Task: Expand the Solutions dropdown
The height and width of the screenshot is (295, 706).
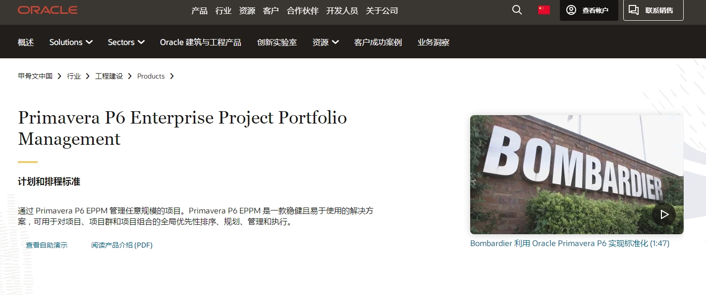Action: tap(71, 42)
